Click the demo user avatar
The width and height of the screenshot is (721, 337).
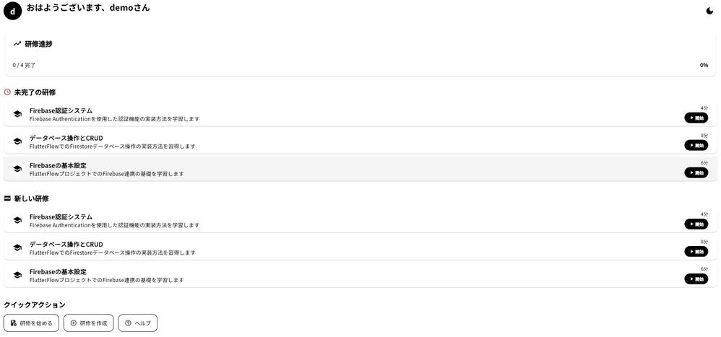[x=12, y=11]
